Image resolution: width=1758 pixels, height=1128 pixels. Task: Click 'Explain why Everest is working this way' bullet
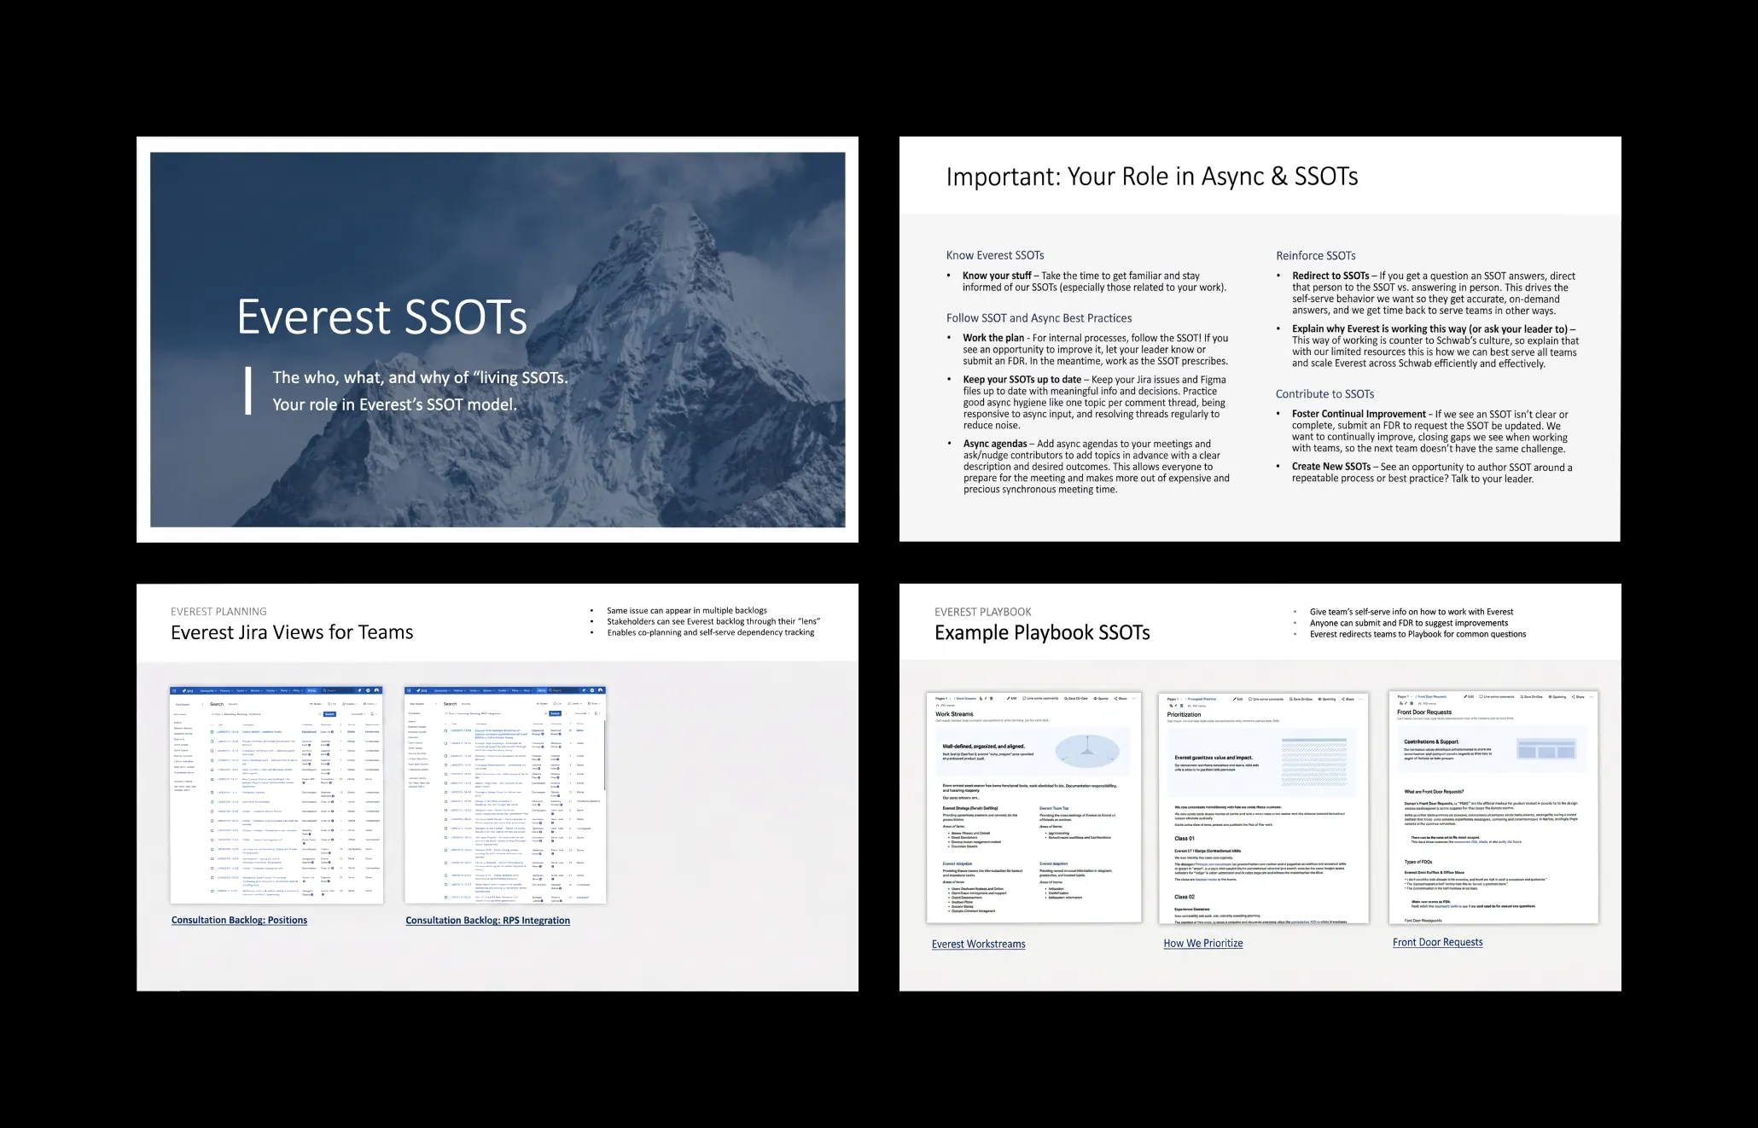tap(1435, 346)
